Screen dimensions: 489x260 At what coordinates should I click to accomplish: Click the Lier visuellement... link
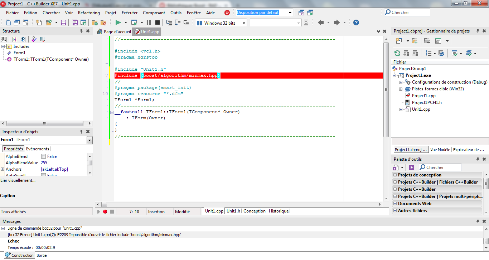coord(18,180)
